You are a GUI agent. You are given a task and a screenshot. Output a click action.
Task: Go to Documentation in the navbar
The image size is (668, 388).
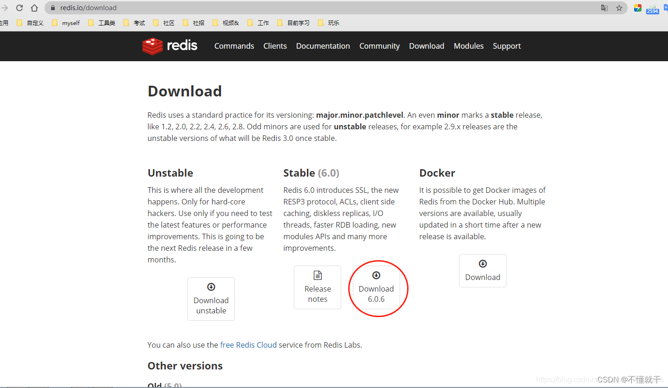point(323,46)
